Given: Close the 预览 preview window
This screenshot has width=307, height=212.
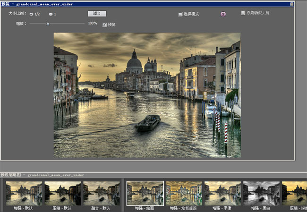Looking at the screenshot, I should pos(292,4).
